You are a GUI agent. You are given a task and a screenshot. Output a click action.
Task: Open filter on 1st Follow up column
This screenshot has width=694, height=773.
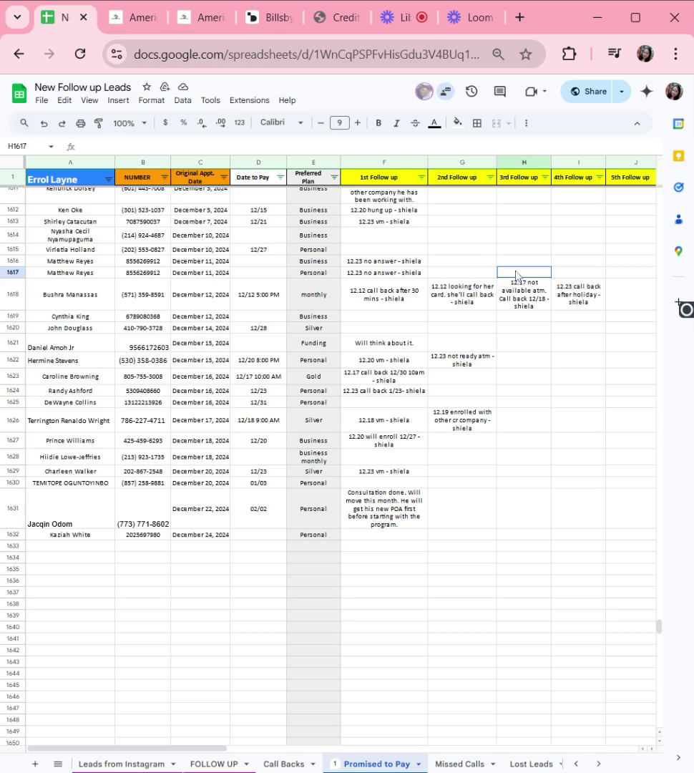[x=421, y=178]
